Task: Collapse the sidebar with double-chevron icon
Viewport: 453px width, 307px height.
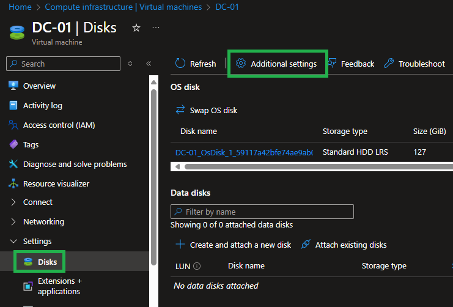Action: click(x=149, y=64)
